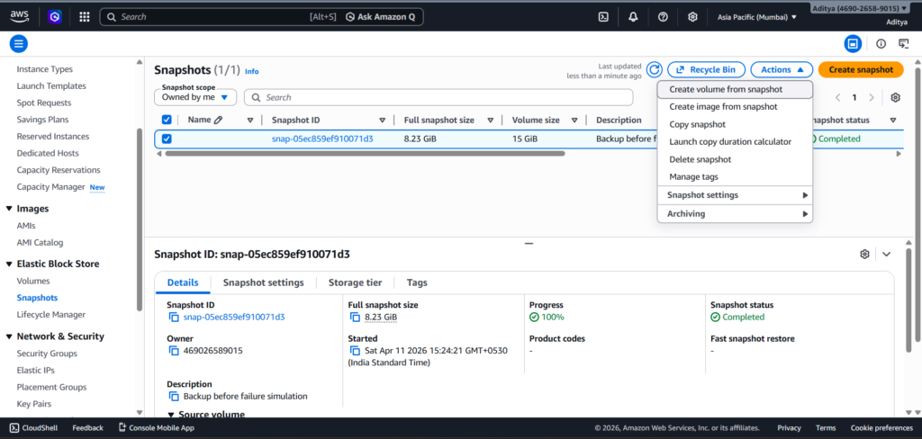Open the AWS services grid menu
This screenshot has width=922, height=439.
(84, 16)
